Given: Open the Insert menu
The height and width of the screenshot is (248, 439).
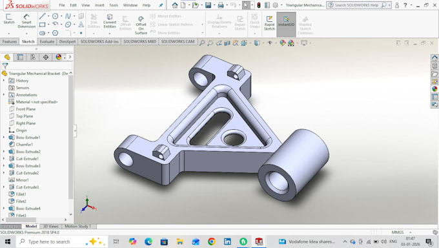Looking at the screenshot, I should (99, 5).
